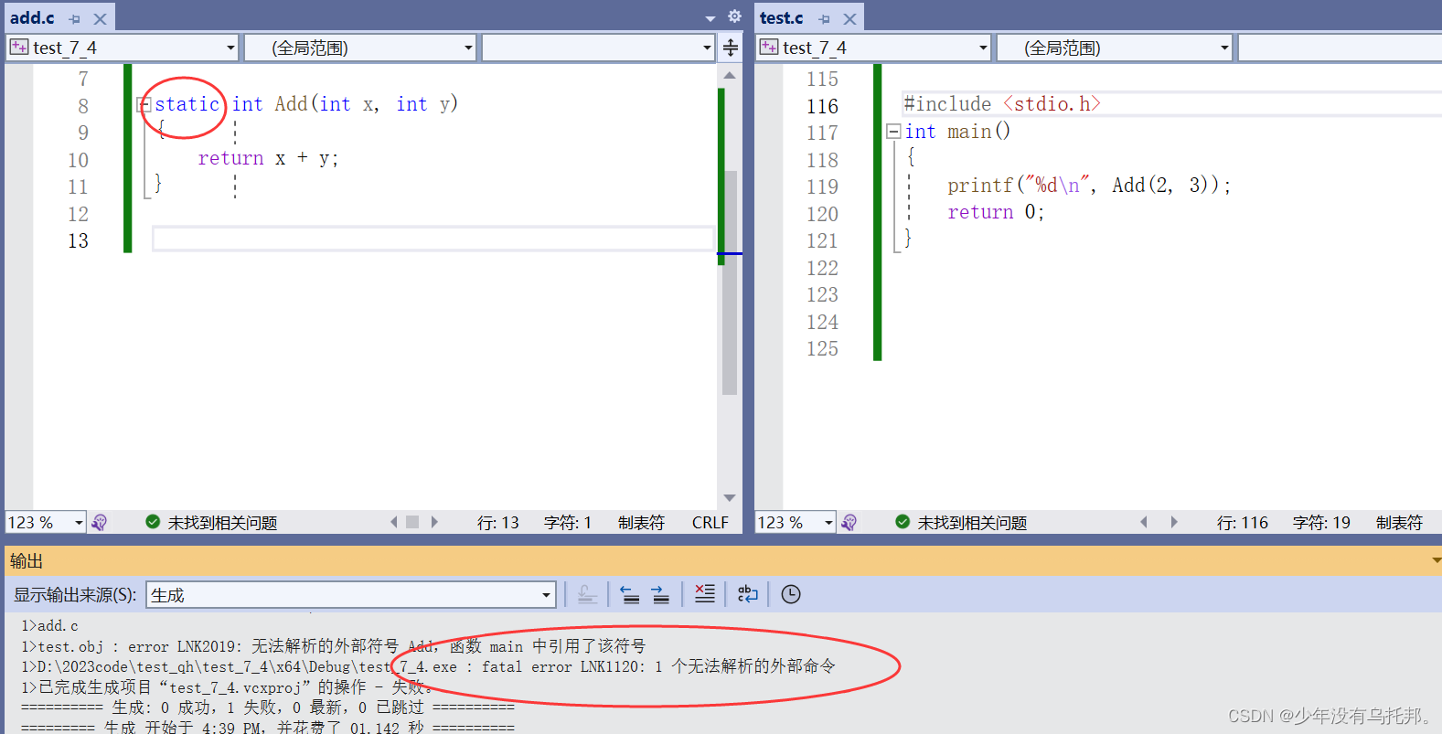The image size is (1442, 734).
Task: Click the add.c vertical scrollbar thumb
Action: click(730, 283)
